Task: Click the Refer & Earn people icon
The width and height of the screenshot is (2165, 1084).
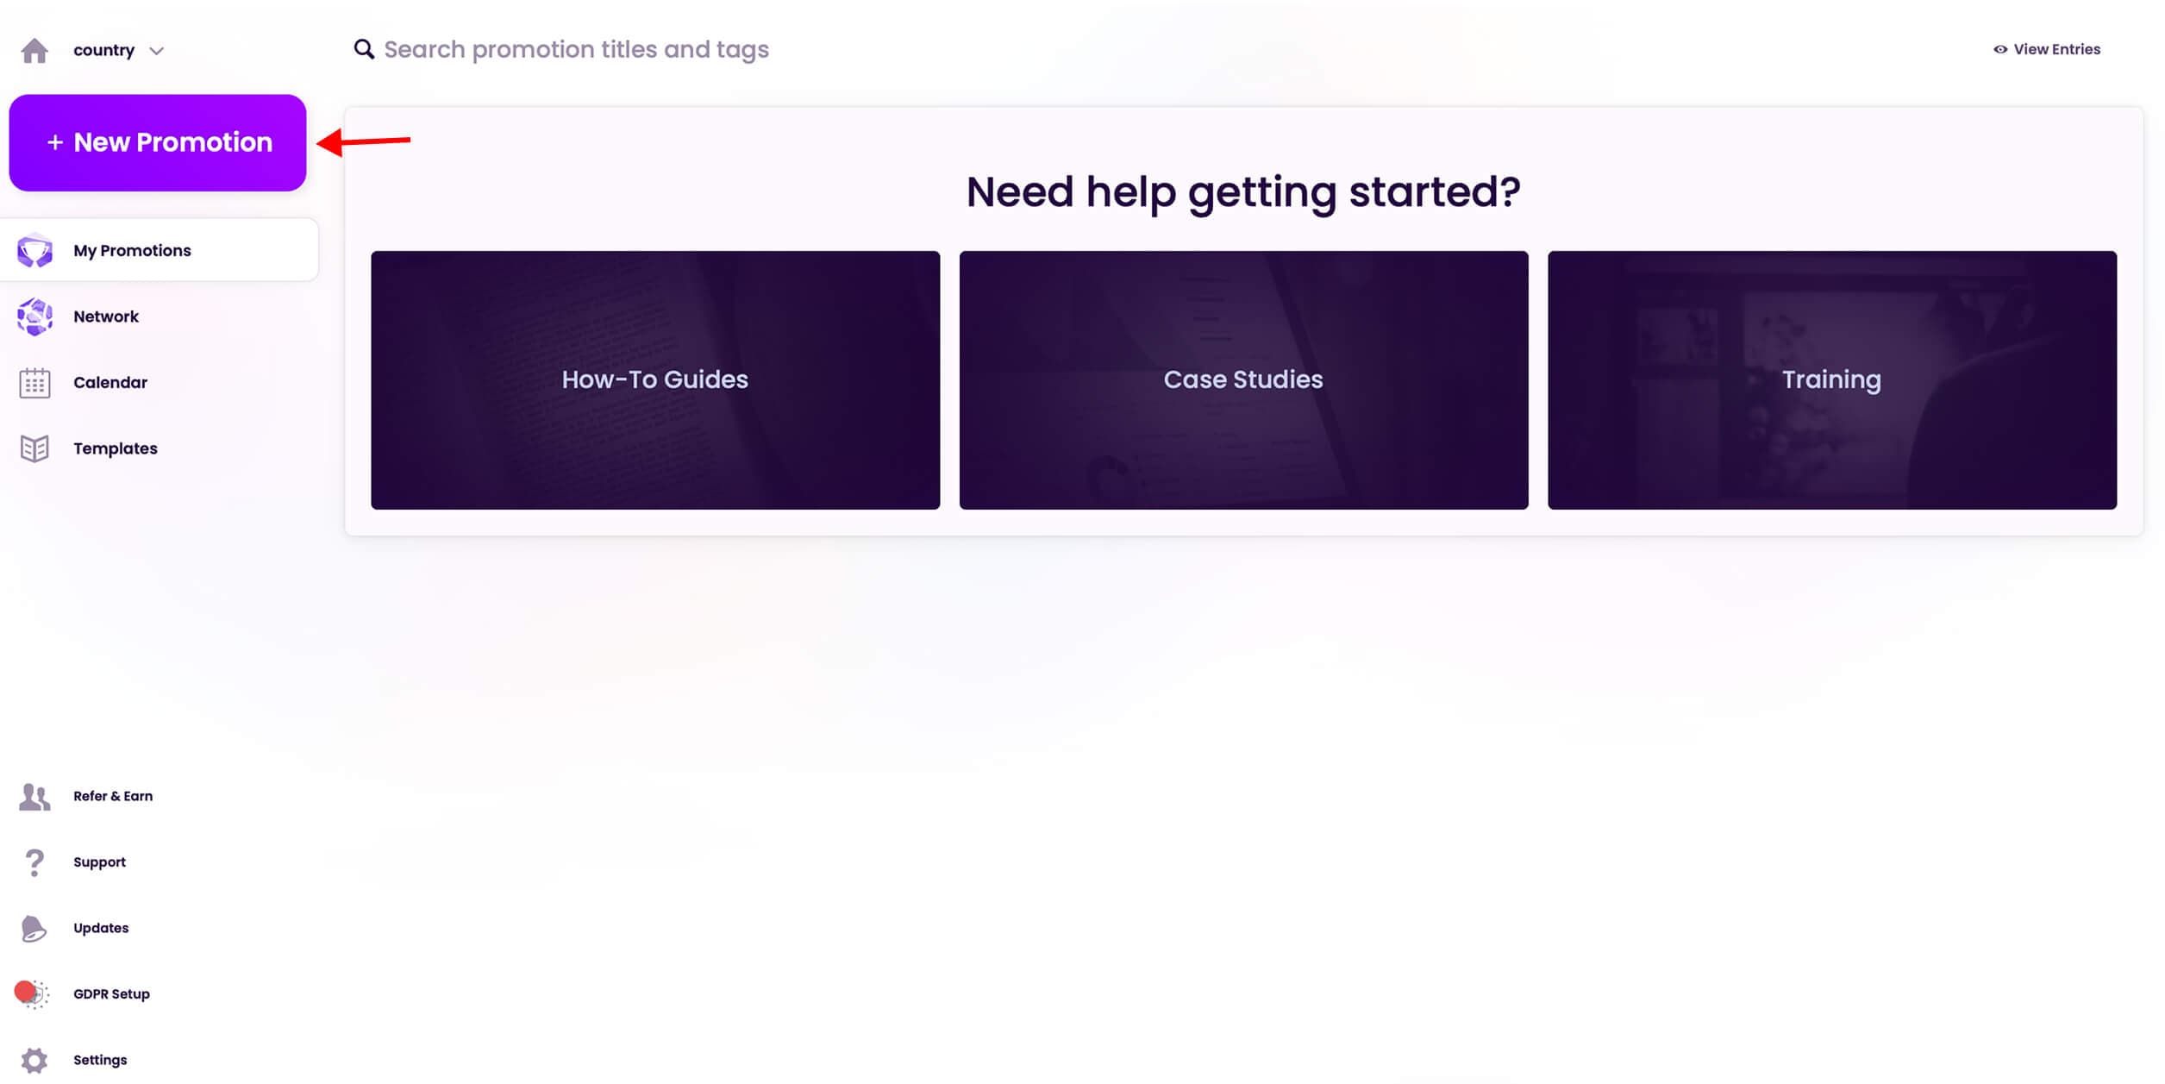Action: [34, 797]
